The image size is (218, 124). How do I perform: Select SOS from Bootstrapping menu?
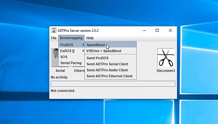pyautogui.click(x=72, y=57)
